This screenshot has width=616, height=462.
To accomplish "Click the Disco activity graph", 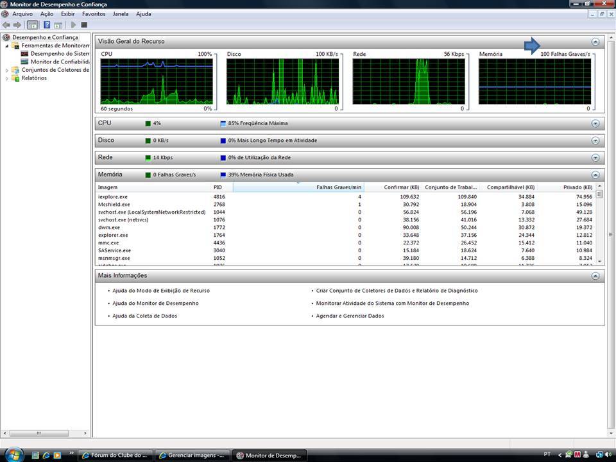I will (x=282, y=81).
